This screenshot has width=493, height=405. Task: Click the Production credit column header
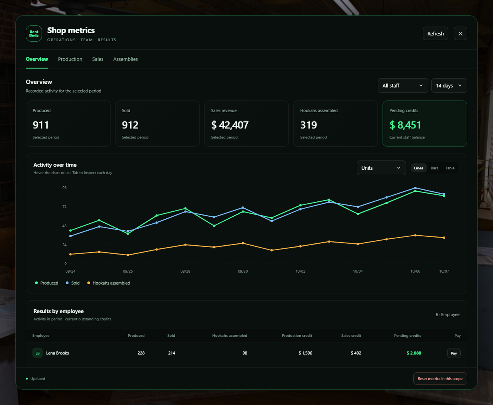point(297,336)
